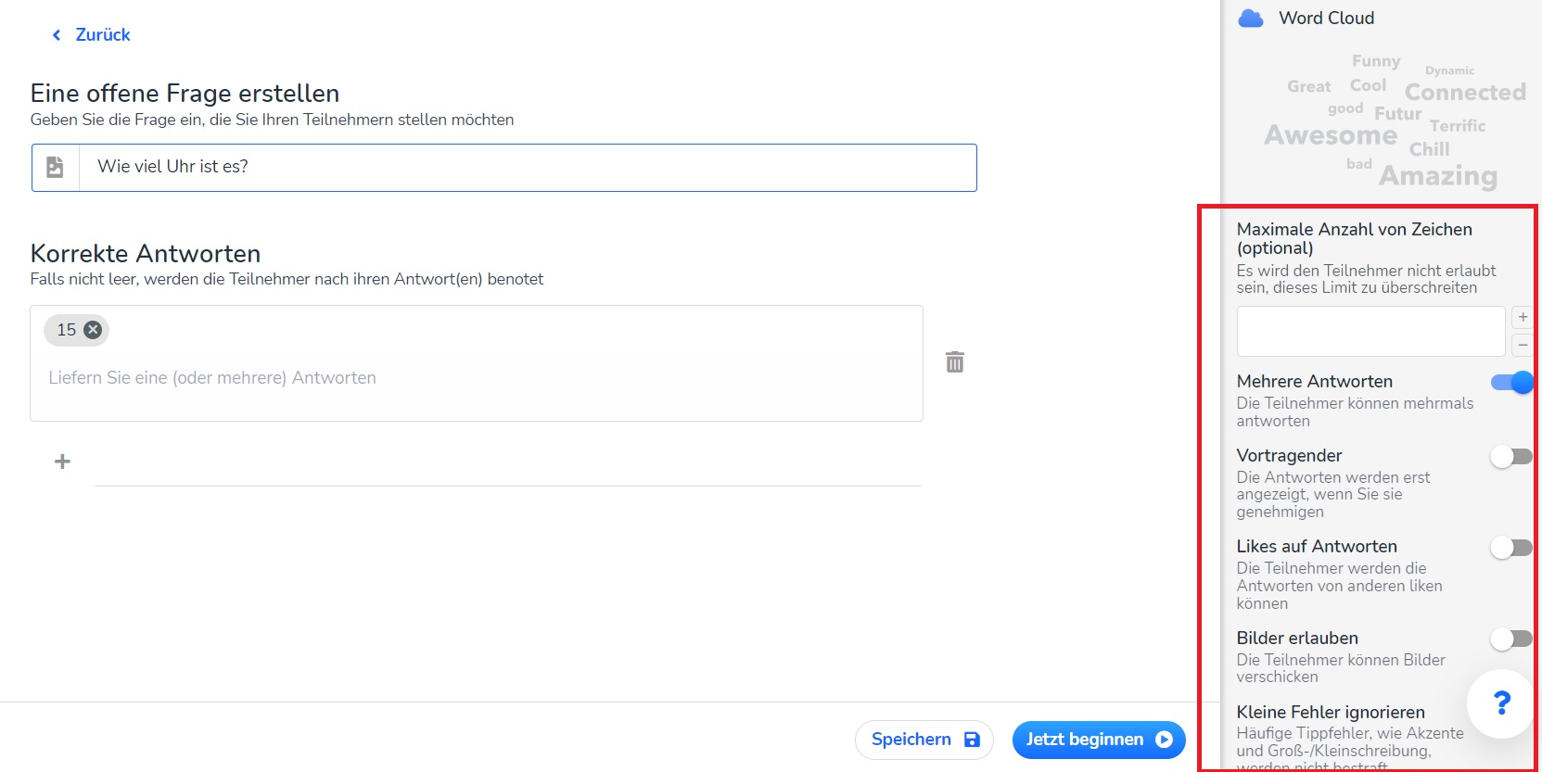Add another answer with the plus icon
Screen dimensions: 1542x772
click(62, 462)
